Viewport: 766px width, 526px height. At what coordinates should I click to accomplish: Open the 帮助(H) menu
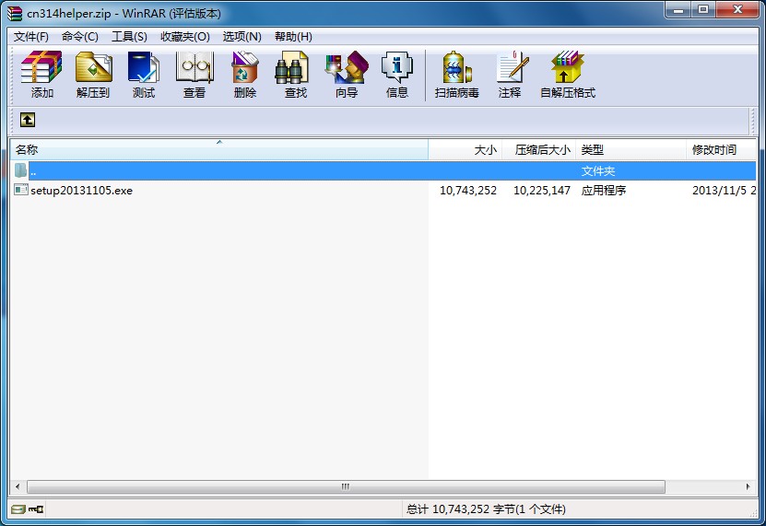tap(293, 37)
